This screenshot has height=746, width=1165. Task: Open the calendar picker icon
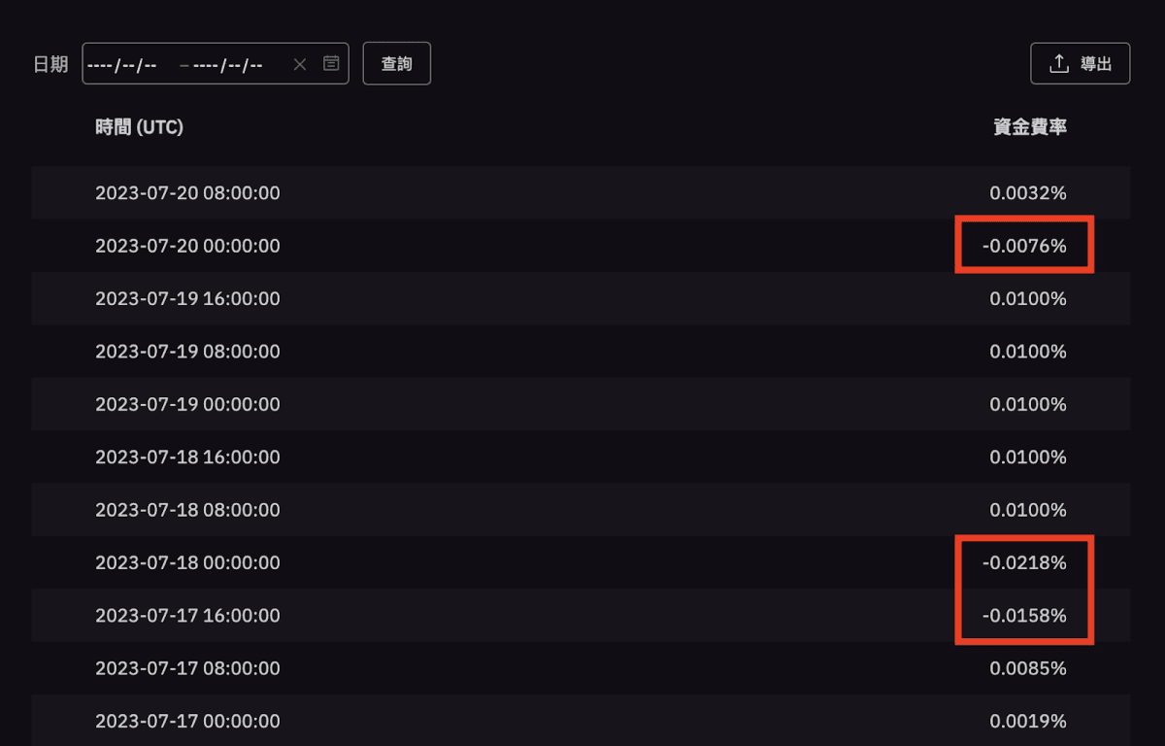[331, 63]
